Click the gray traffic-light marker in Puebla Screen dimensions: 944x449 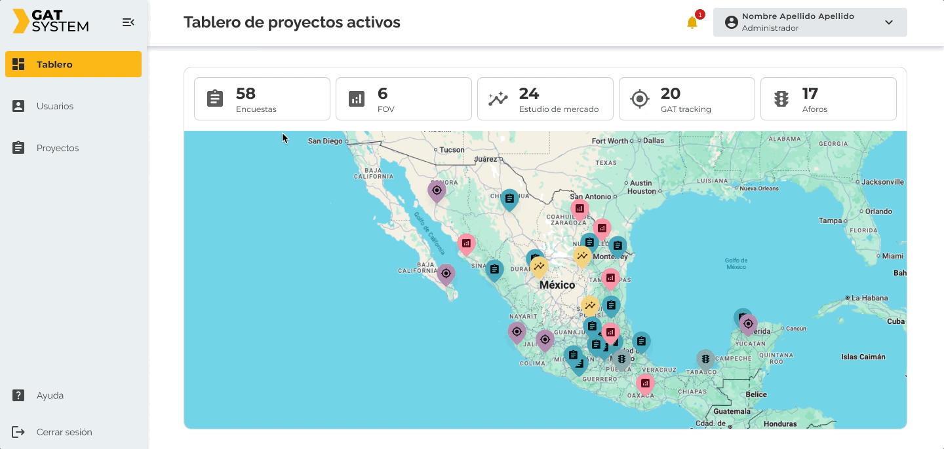[621, 359]
